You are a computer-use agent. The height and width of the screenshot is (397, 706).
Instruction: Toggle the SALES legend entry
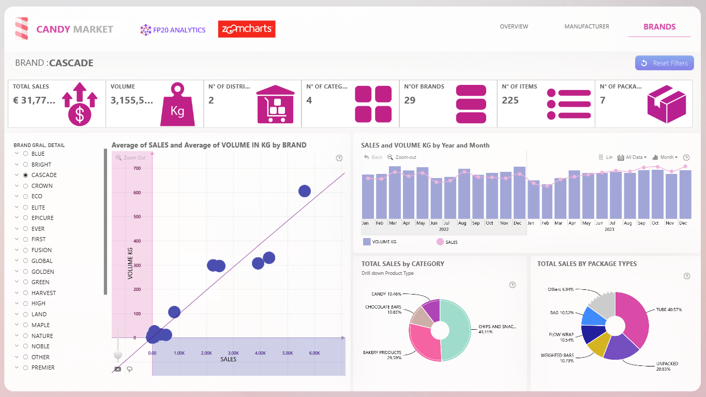tap(447, 242)
